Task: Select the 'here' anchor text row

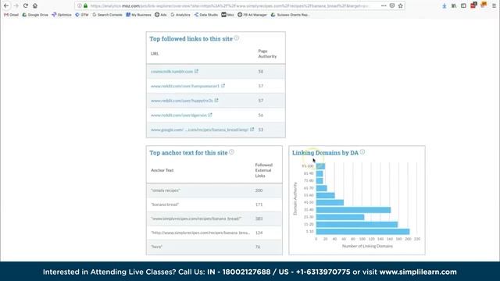Action: tap(214, 247)
